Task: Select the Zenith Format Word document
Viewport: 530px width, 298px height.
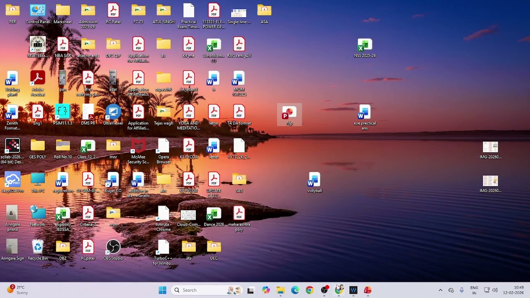Action: (x=12, y=118)
